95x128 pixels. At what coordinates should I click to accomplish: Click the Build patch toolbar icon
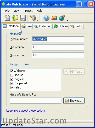point(33,18)
